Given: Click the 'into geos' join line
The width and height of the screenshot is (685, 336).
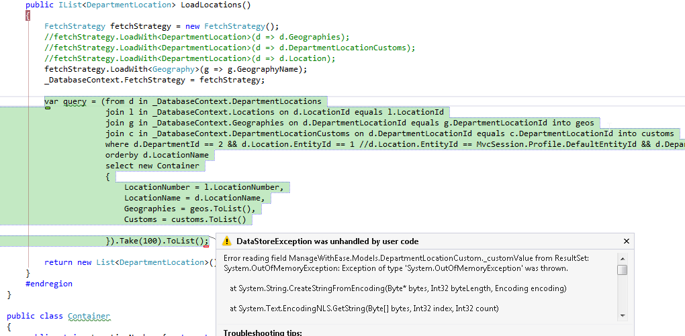Looking at the screenshot, I should click(349, 123).
